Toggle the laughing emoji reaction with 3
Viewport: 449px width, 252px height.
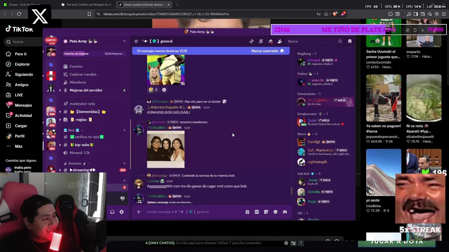coord(153,90)
